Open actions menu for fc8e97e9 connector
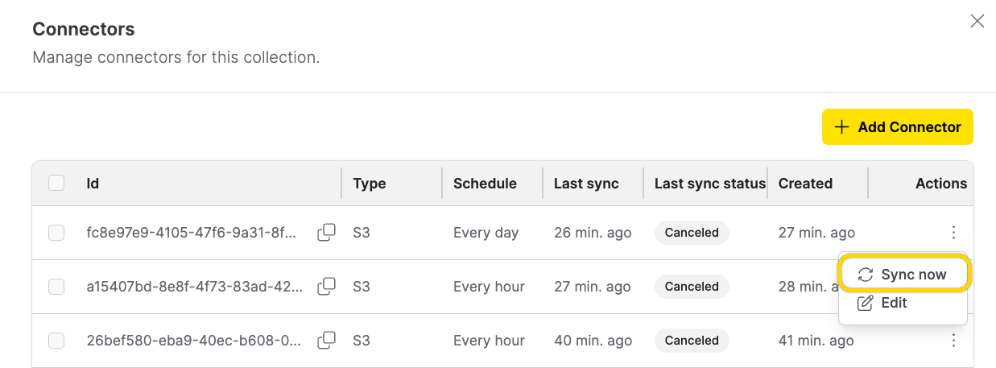Screen dimensions: 996x368 (x=953, y=233)
